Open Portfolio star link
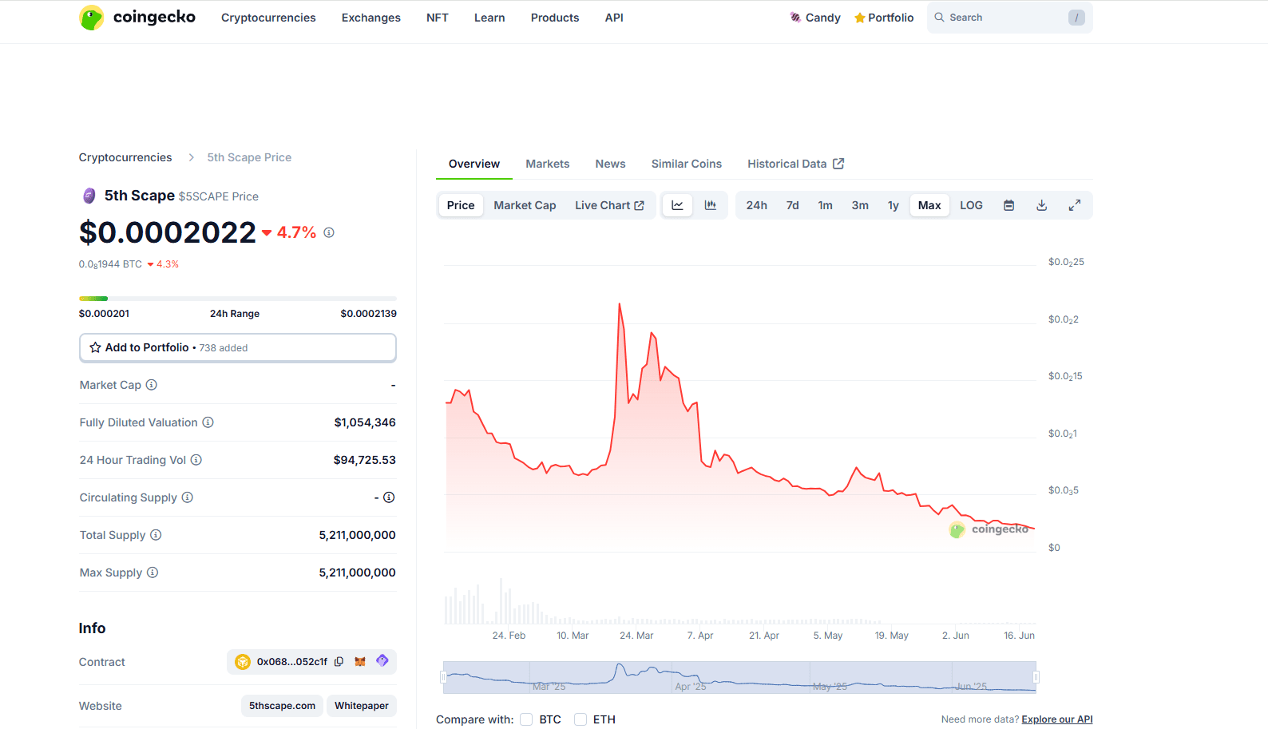The width and height of the screenshot is (1268, 729). pyautogui.click(x=884, y=18)
